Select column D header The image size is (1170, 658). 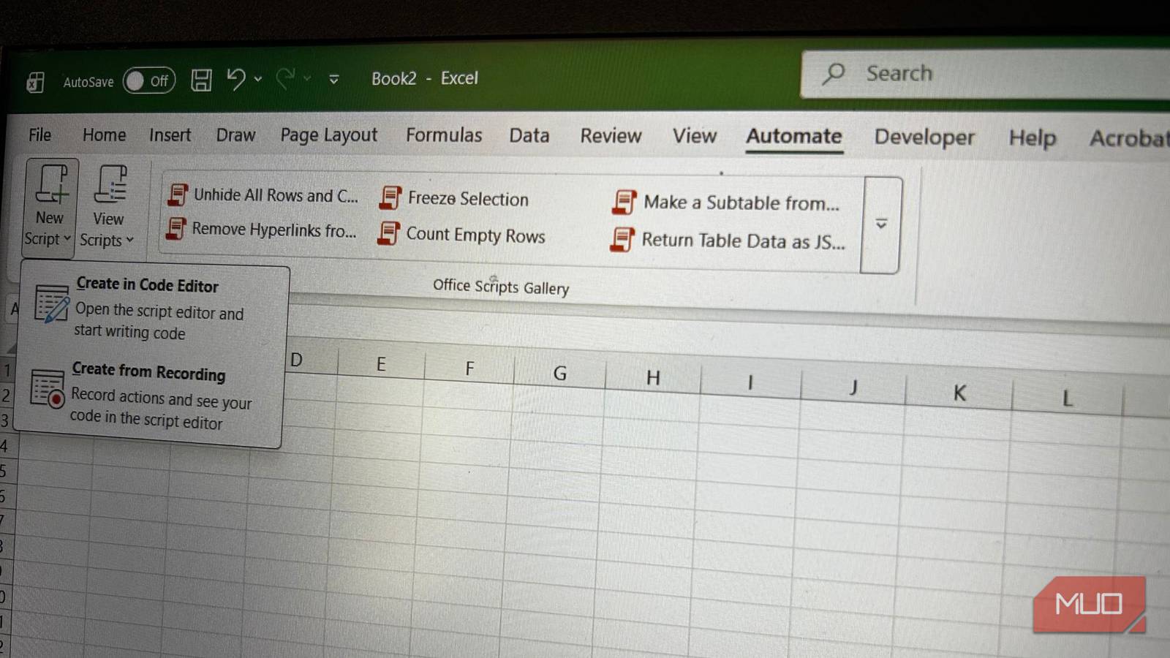(297, 360)
